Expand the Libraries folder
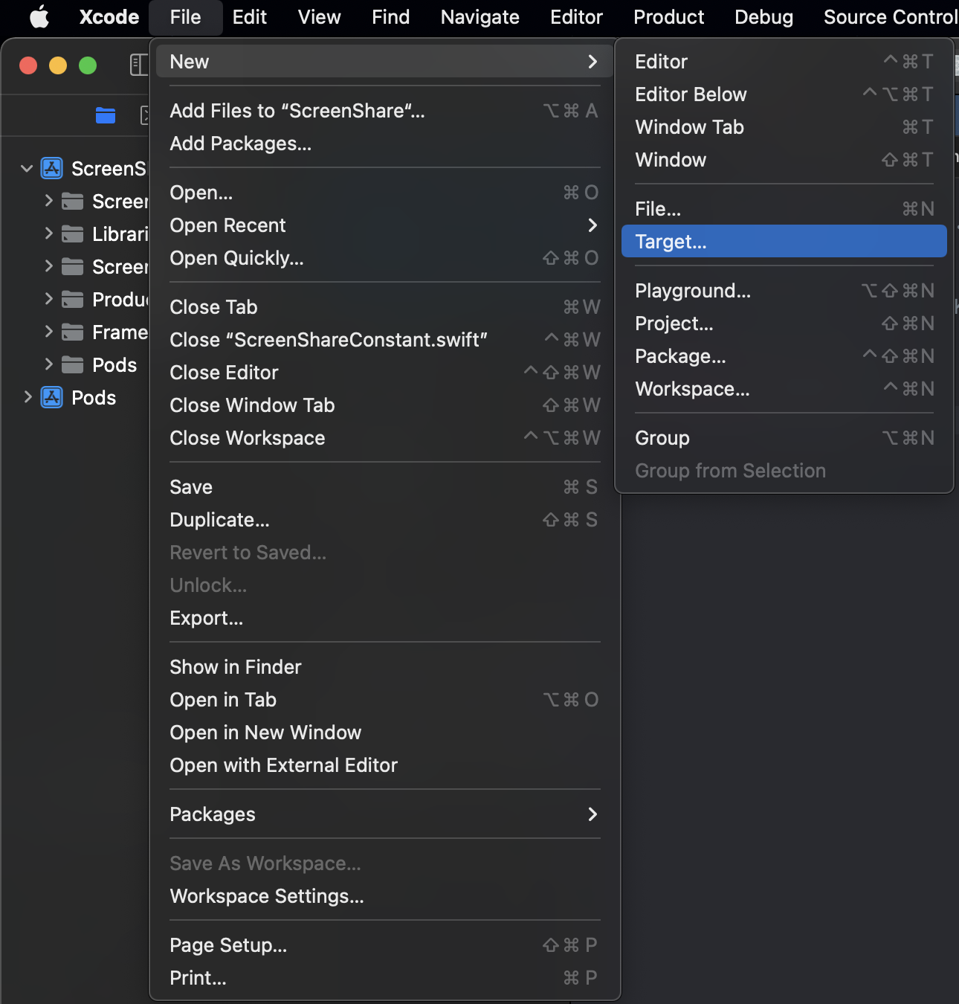959x1004 pixels. coord(48,234)
